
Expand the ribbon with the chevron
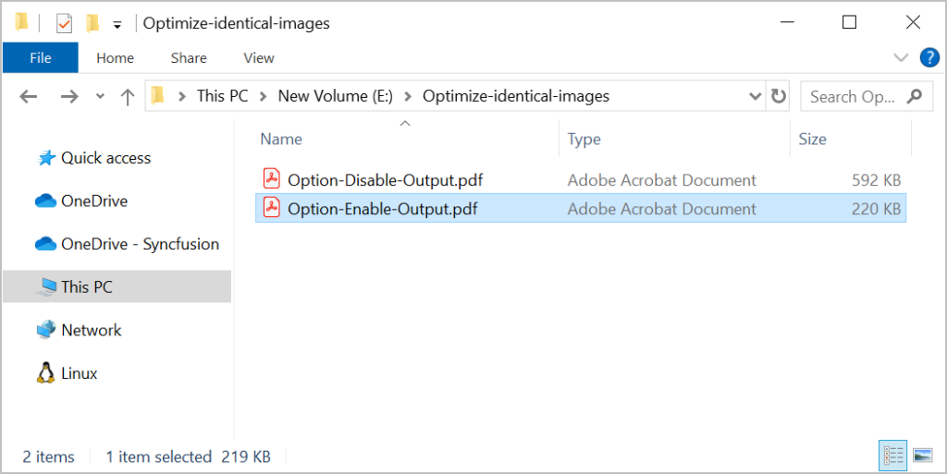pyautogui.click(x=902, y=57)
